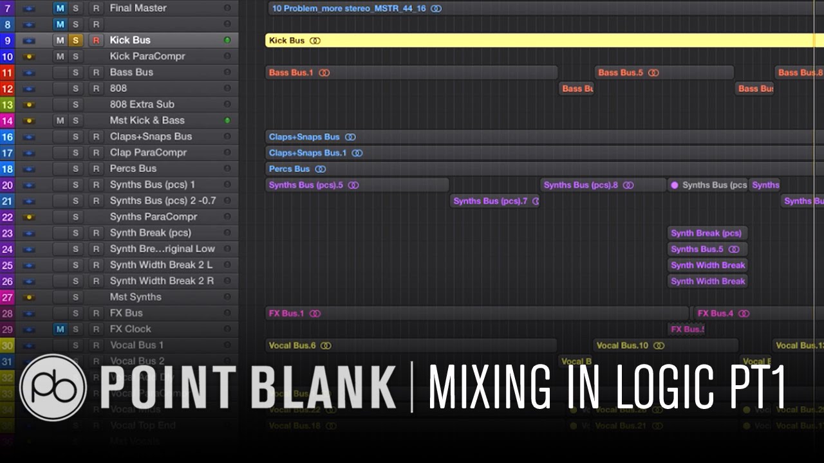Screen dimensions: 824x463
Task: Record-enable the FX Bus track
Action: (96, 314)
